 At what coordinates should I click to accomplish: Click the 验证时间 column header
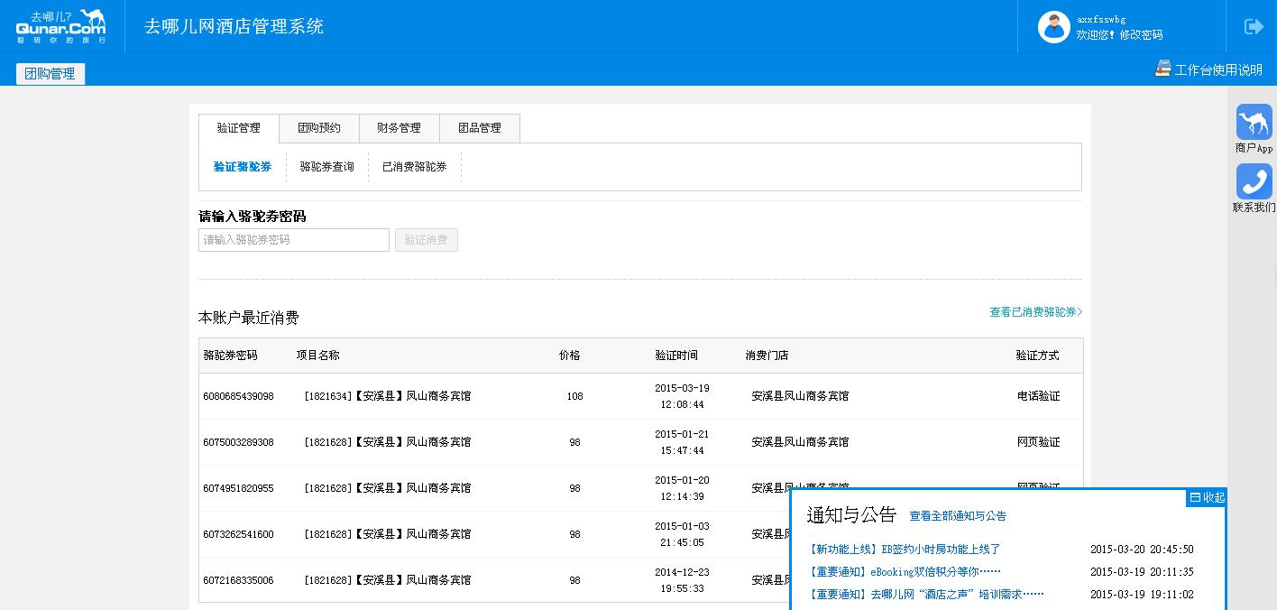point(676,356)
